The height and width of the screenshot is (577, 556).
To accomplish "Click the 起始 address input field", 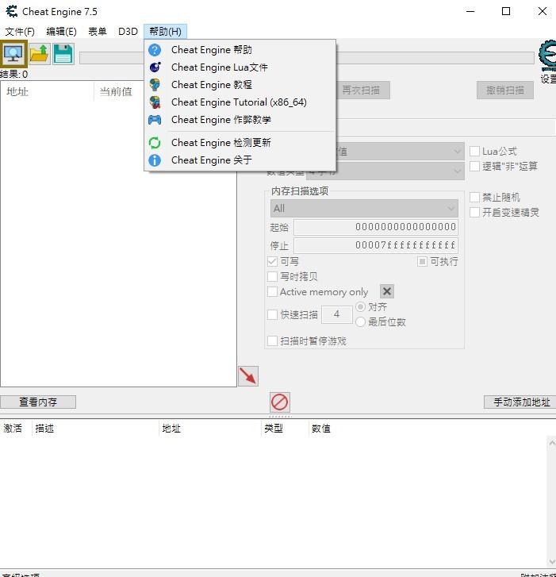I will coord(376,227).
